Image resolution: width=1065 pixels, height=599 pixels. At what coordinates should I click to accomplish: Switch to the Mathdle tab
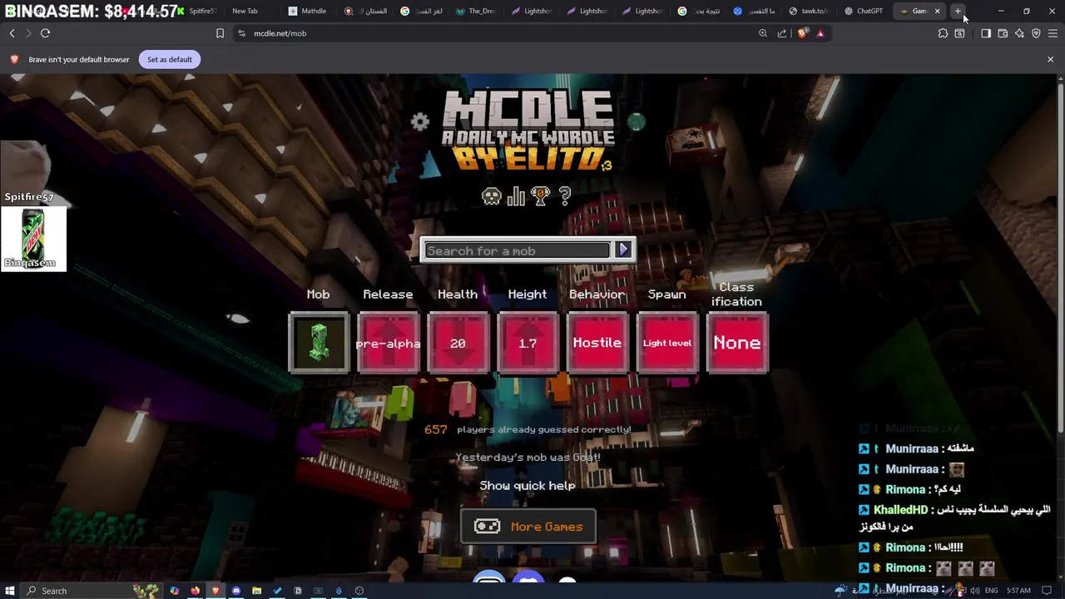coord(307,11)
